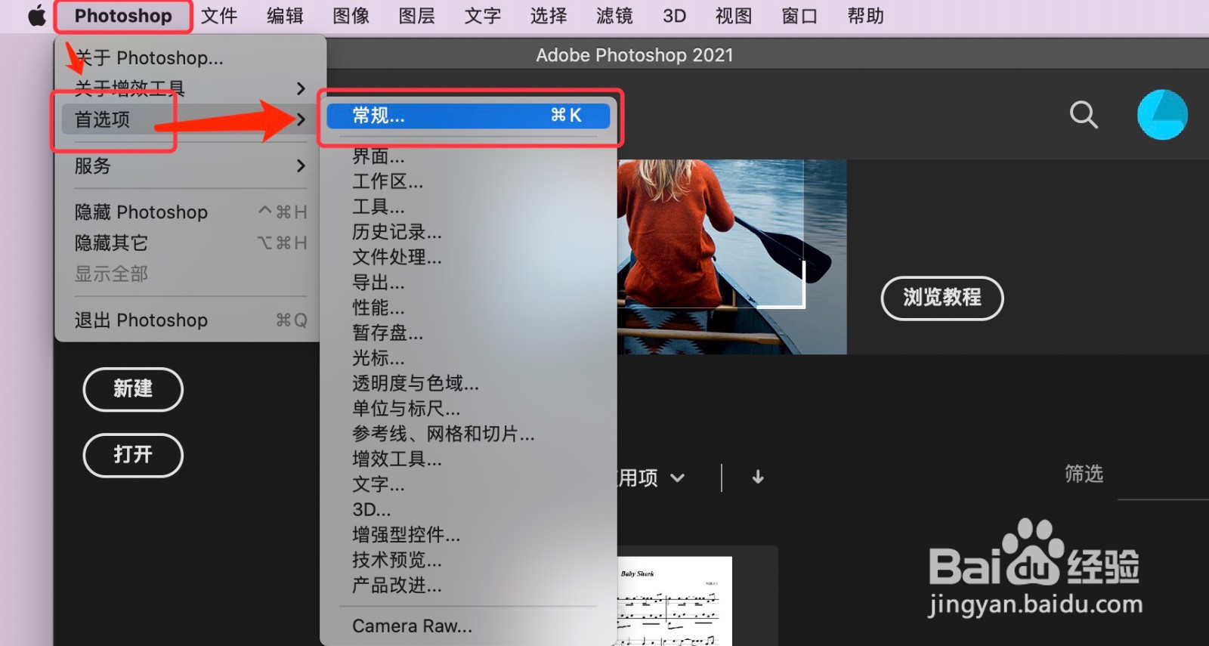Choose 退出 Photoshop menu item

(190, 320)
